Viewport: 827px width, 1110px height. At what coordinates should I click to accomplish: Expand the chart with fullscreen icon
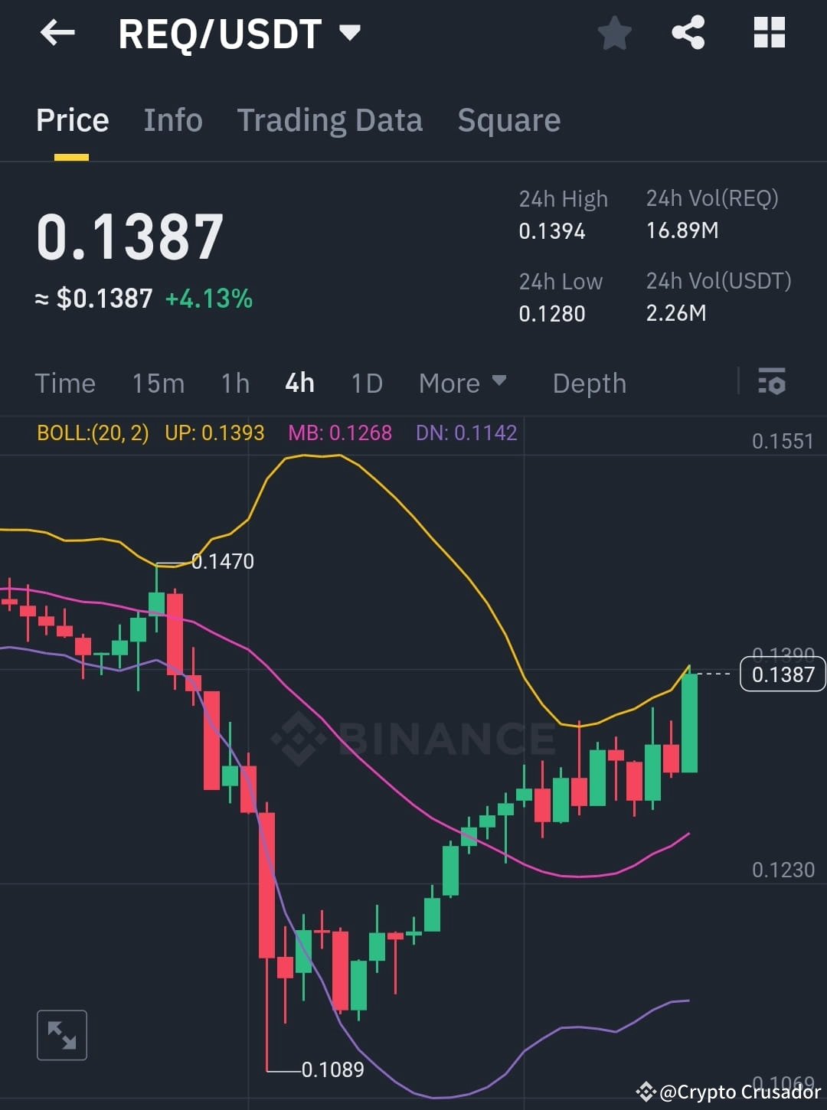[x=61, y=1035]
